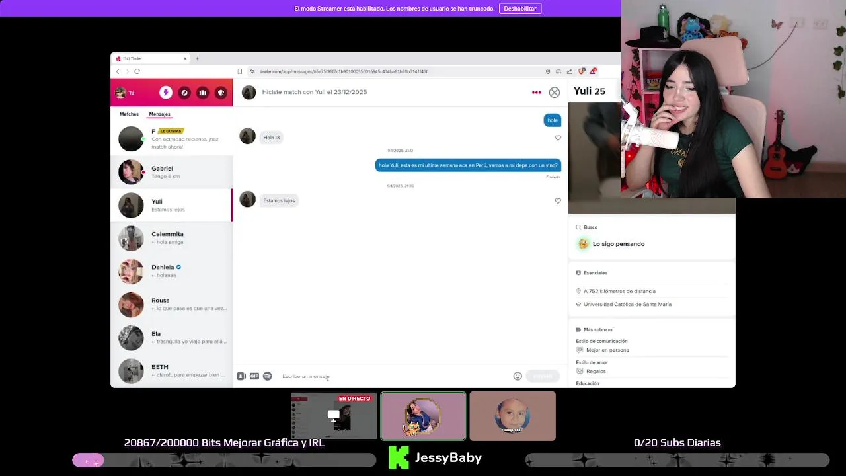Select the right participant child photo thumbnail
This screenshot has width=846, height=476.
coord(513,416)
